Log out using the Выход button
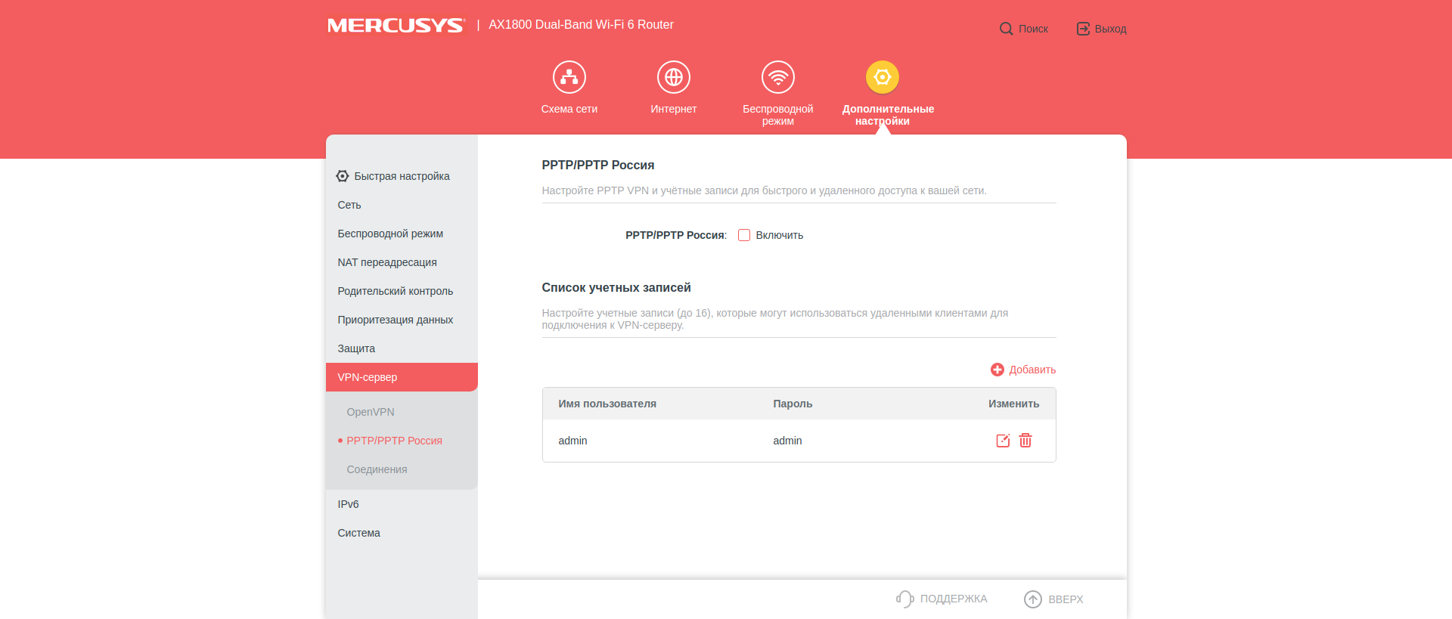This screenshot has width=1452, height=619. pos(1101,29)
